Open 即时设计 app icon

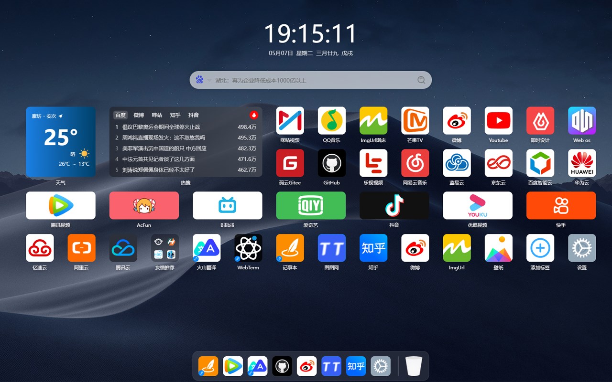(x=540, y=120)
